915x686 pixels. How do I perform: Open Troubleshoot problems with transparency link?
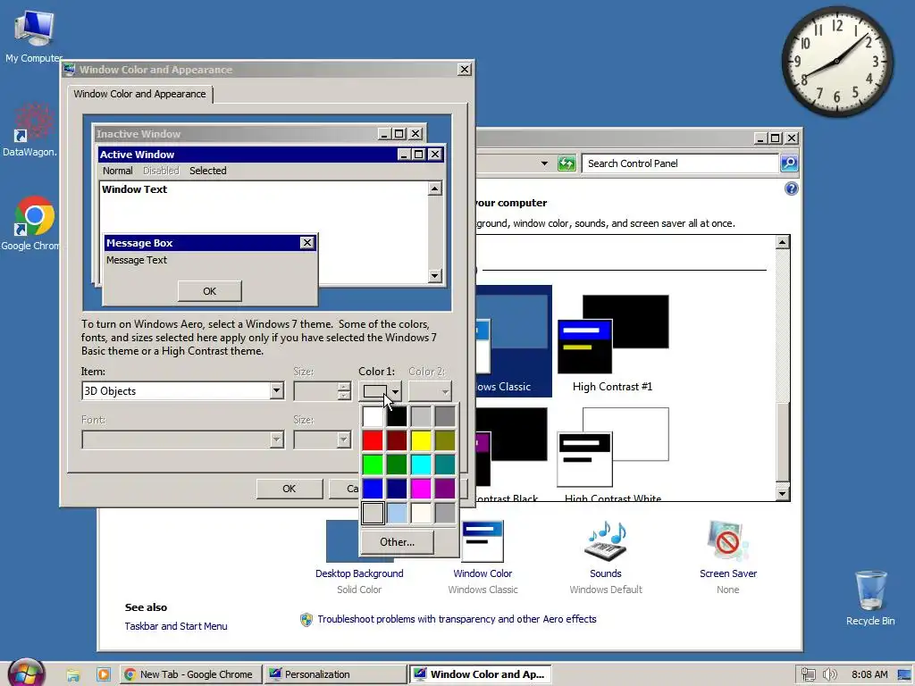tap(457, 619)
